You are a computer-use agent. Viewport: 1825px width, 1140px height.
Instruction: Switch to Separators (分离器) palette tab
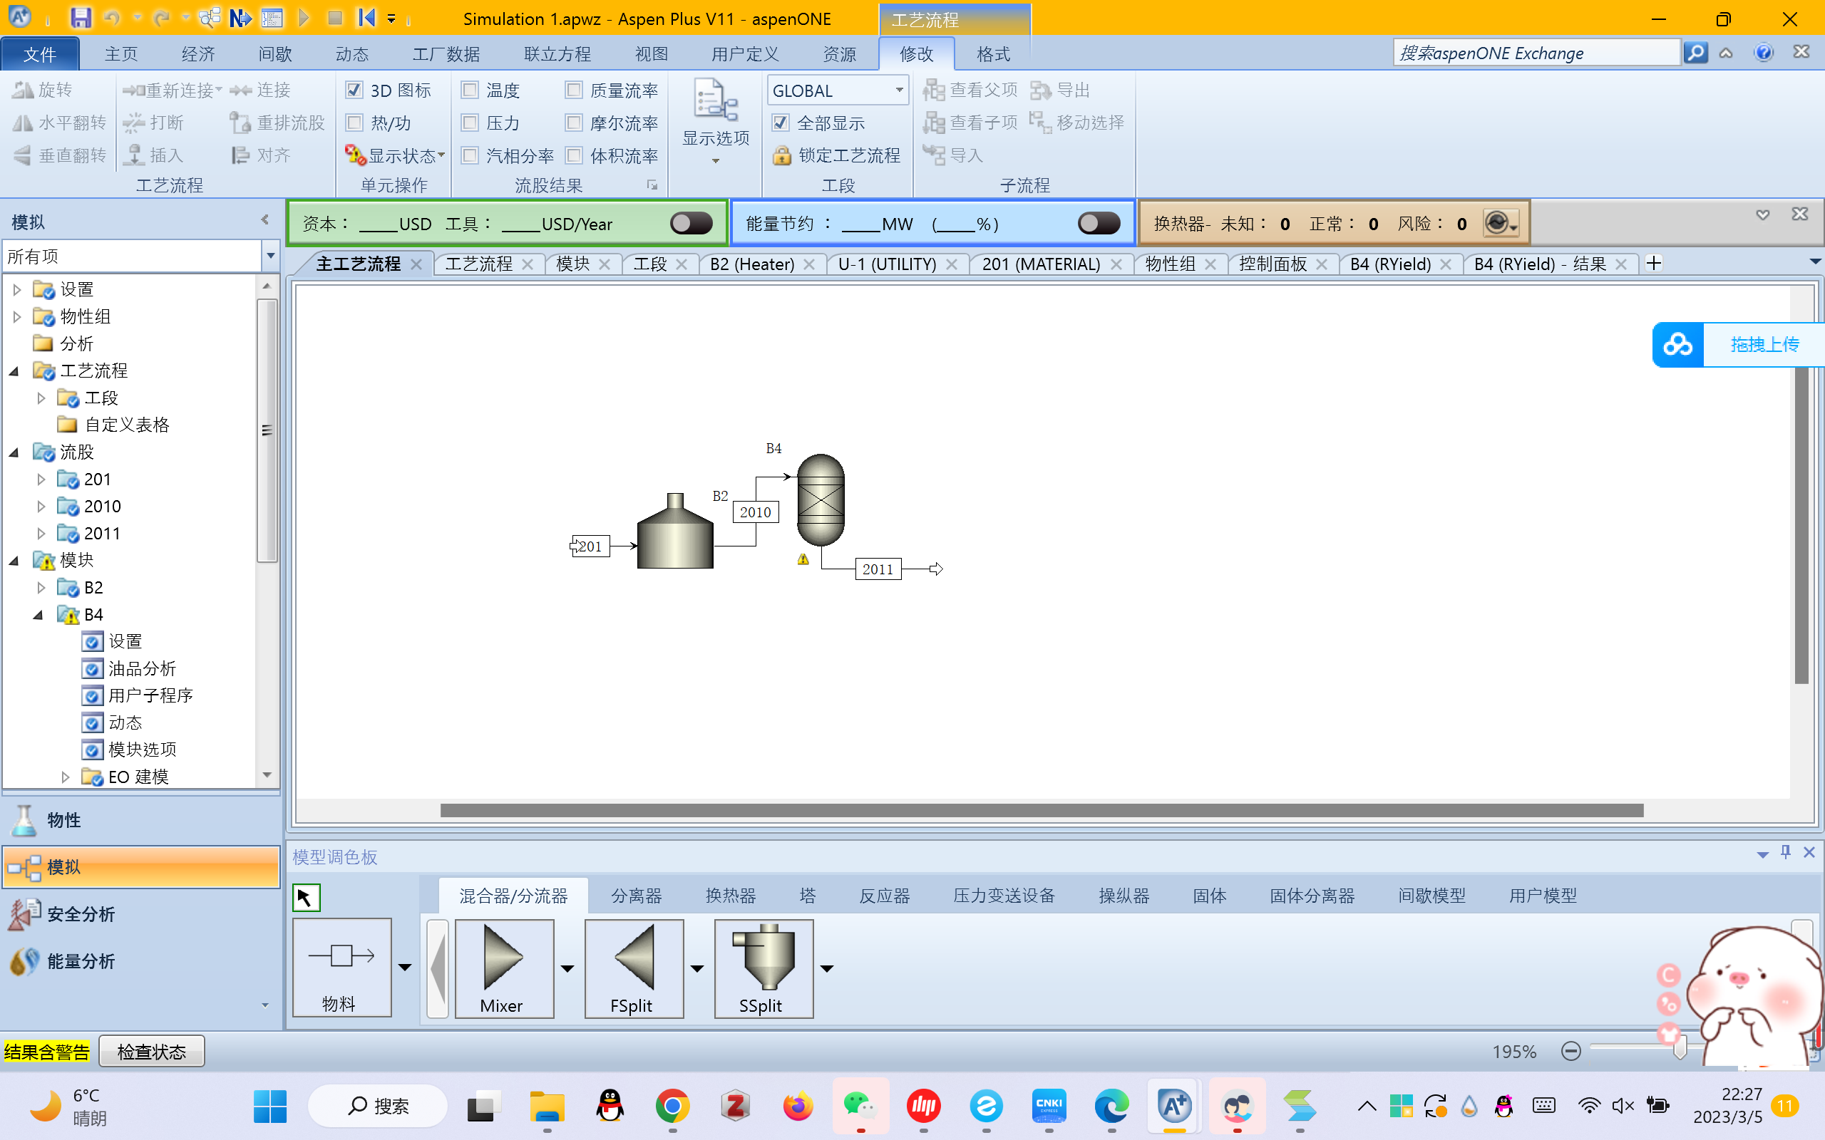tap(636, 896)
